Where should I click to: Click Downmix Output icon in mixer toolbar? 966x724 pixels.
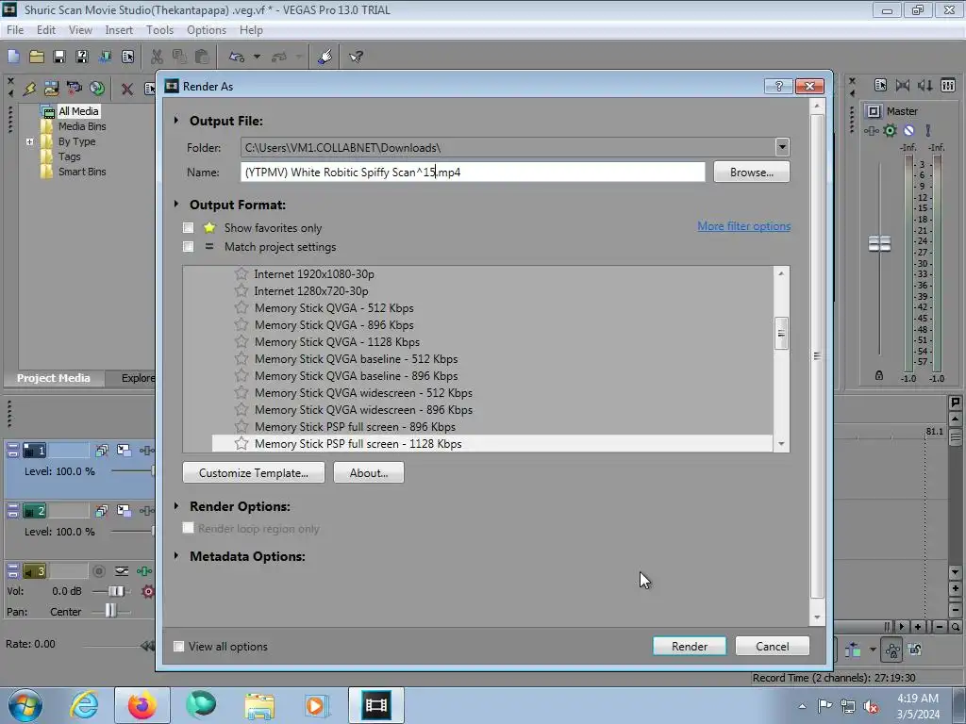click(903, 86)
